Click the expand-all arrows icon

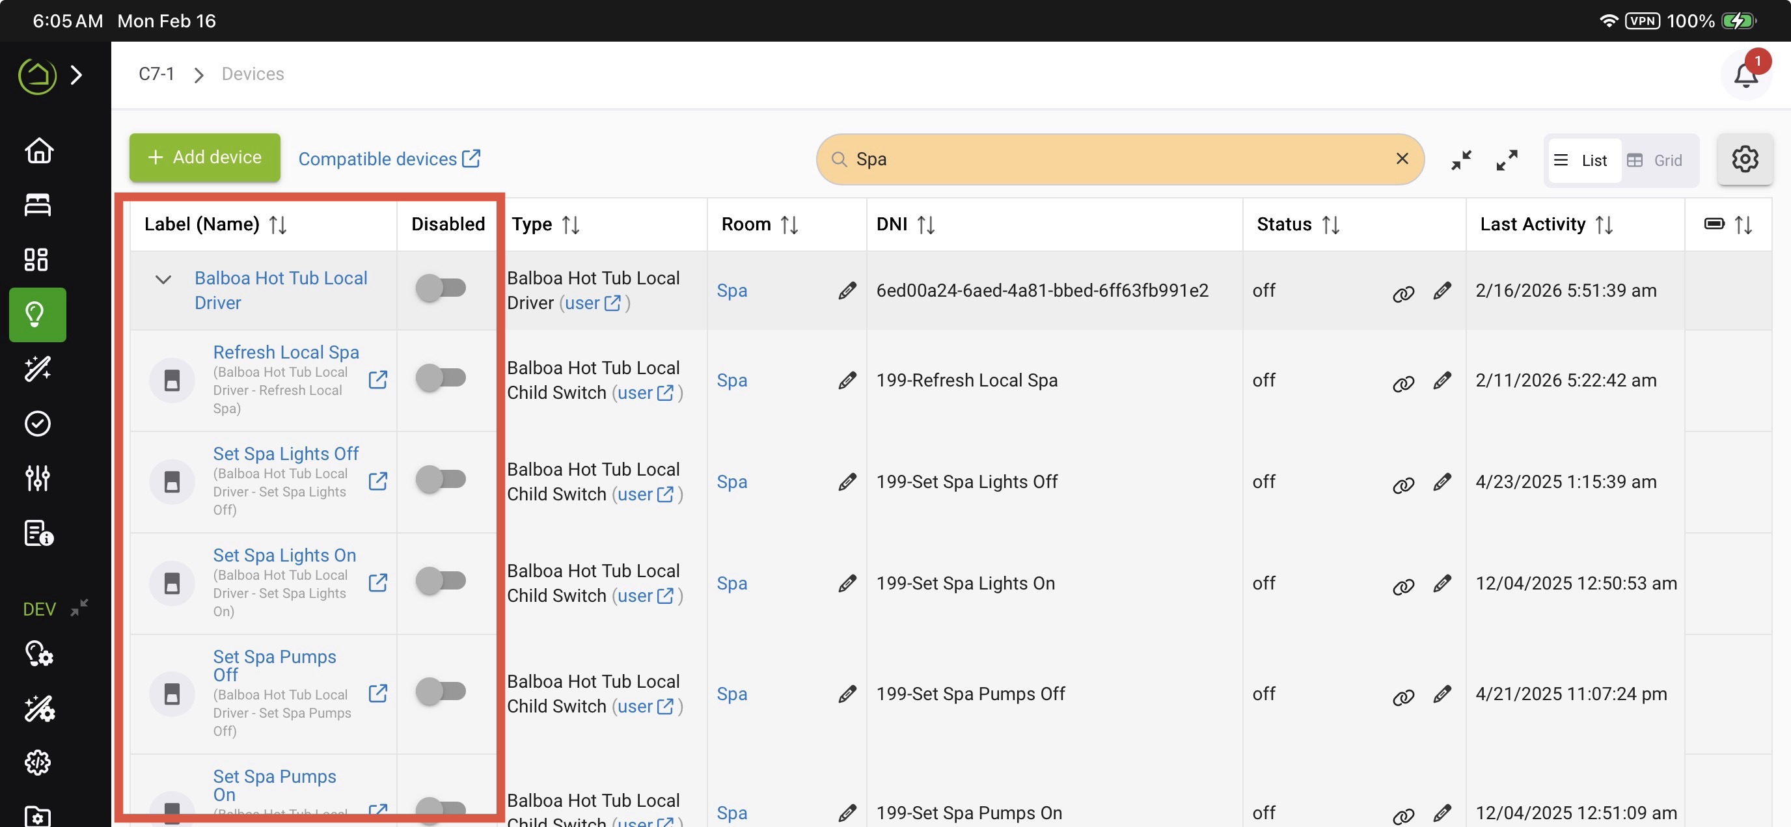point(1506,160)
